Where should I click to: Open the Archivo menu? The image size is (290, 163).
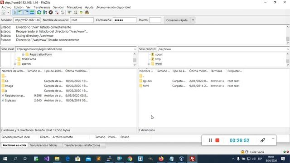click(6, 7)
